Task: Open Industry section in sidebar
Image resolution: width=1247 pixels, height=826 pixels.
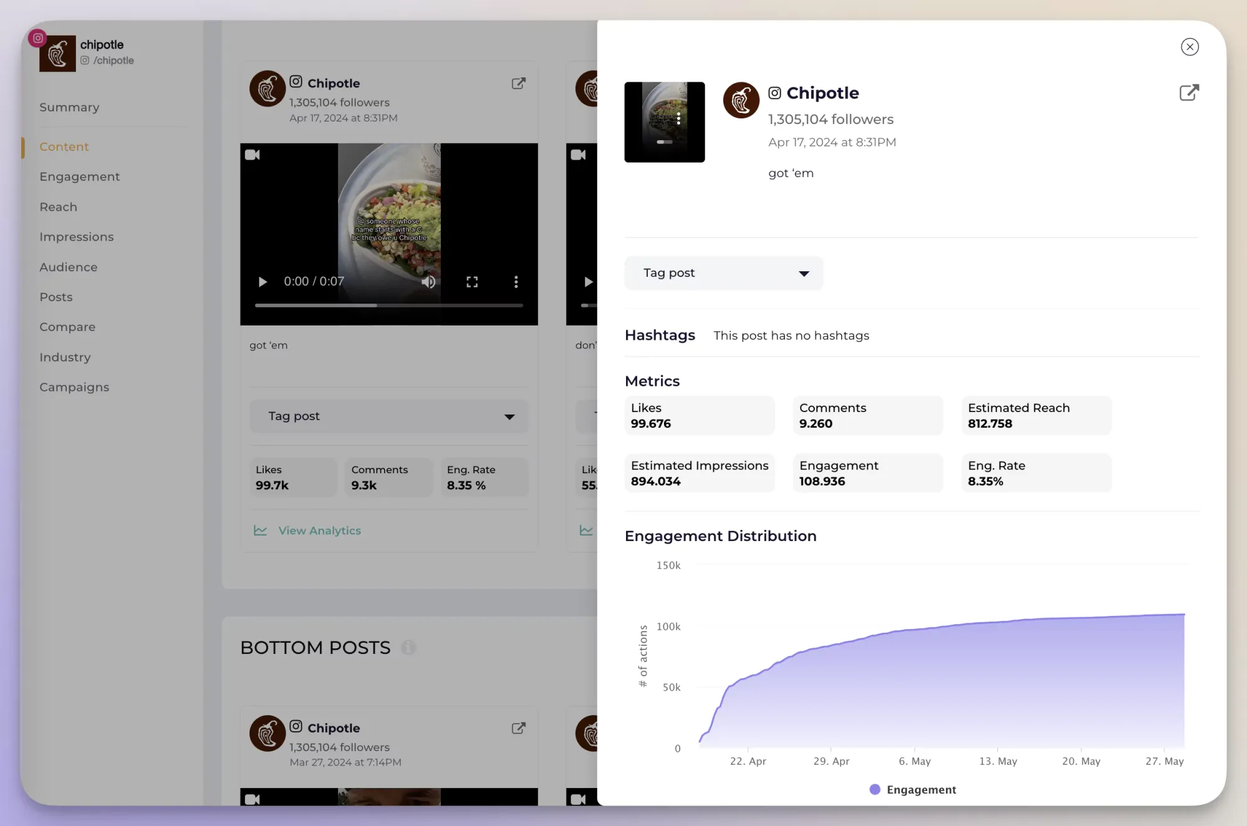Action: (65, 357)
